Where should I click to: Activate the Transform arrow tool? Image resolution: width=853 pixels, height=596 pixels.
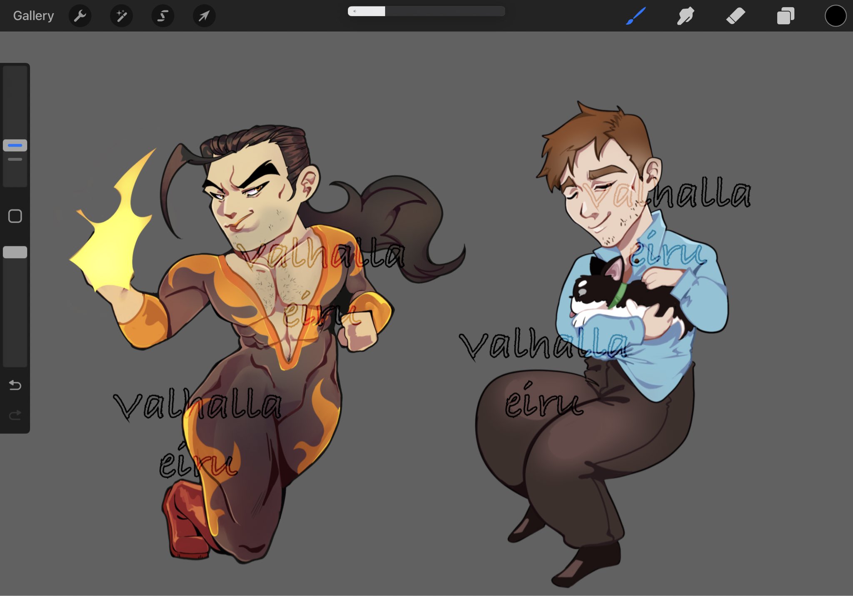(204, 16)
